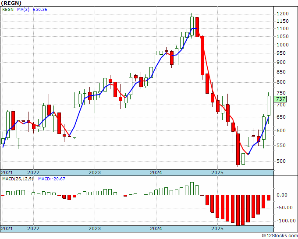Click the 2025 label on MACD timeline
Image resolution: width=298 pixels, height=239 pixels.
coord(217,228)
